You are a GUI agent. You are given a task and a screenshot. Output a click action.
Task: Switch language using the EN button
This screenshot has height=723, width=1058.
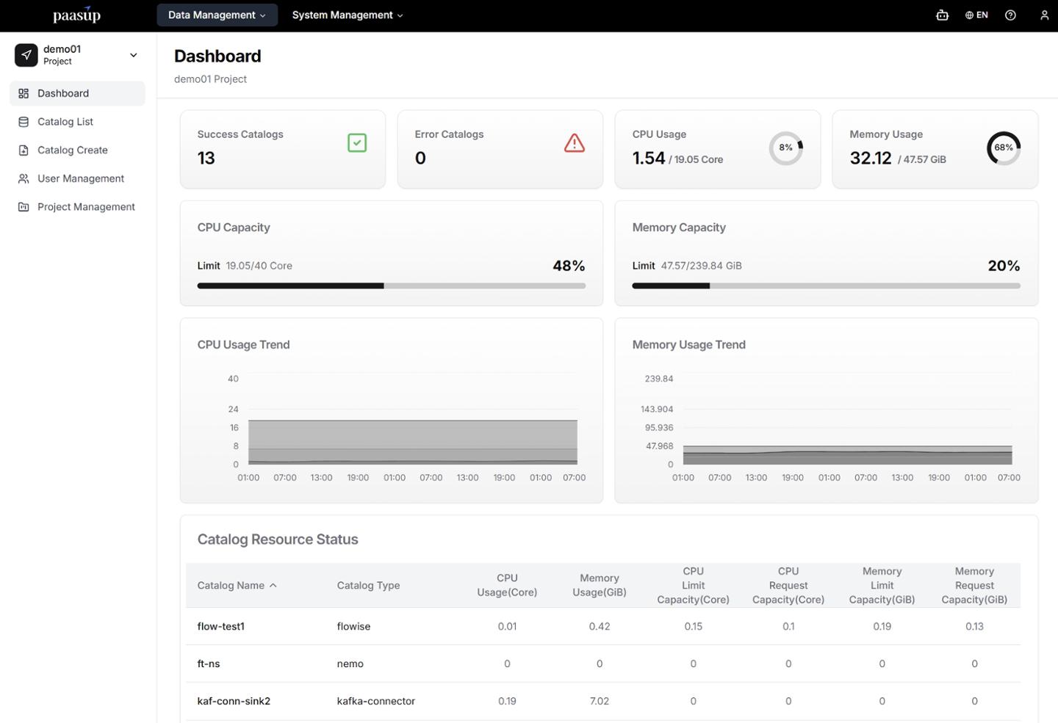pyautogui.click(x=977, y=15)
